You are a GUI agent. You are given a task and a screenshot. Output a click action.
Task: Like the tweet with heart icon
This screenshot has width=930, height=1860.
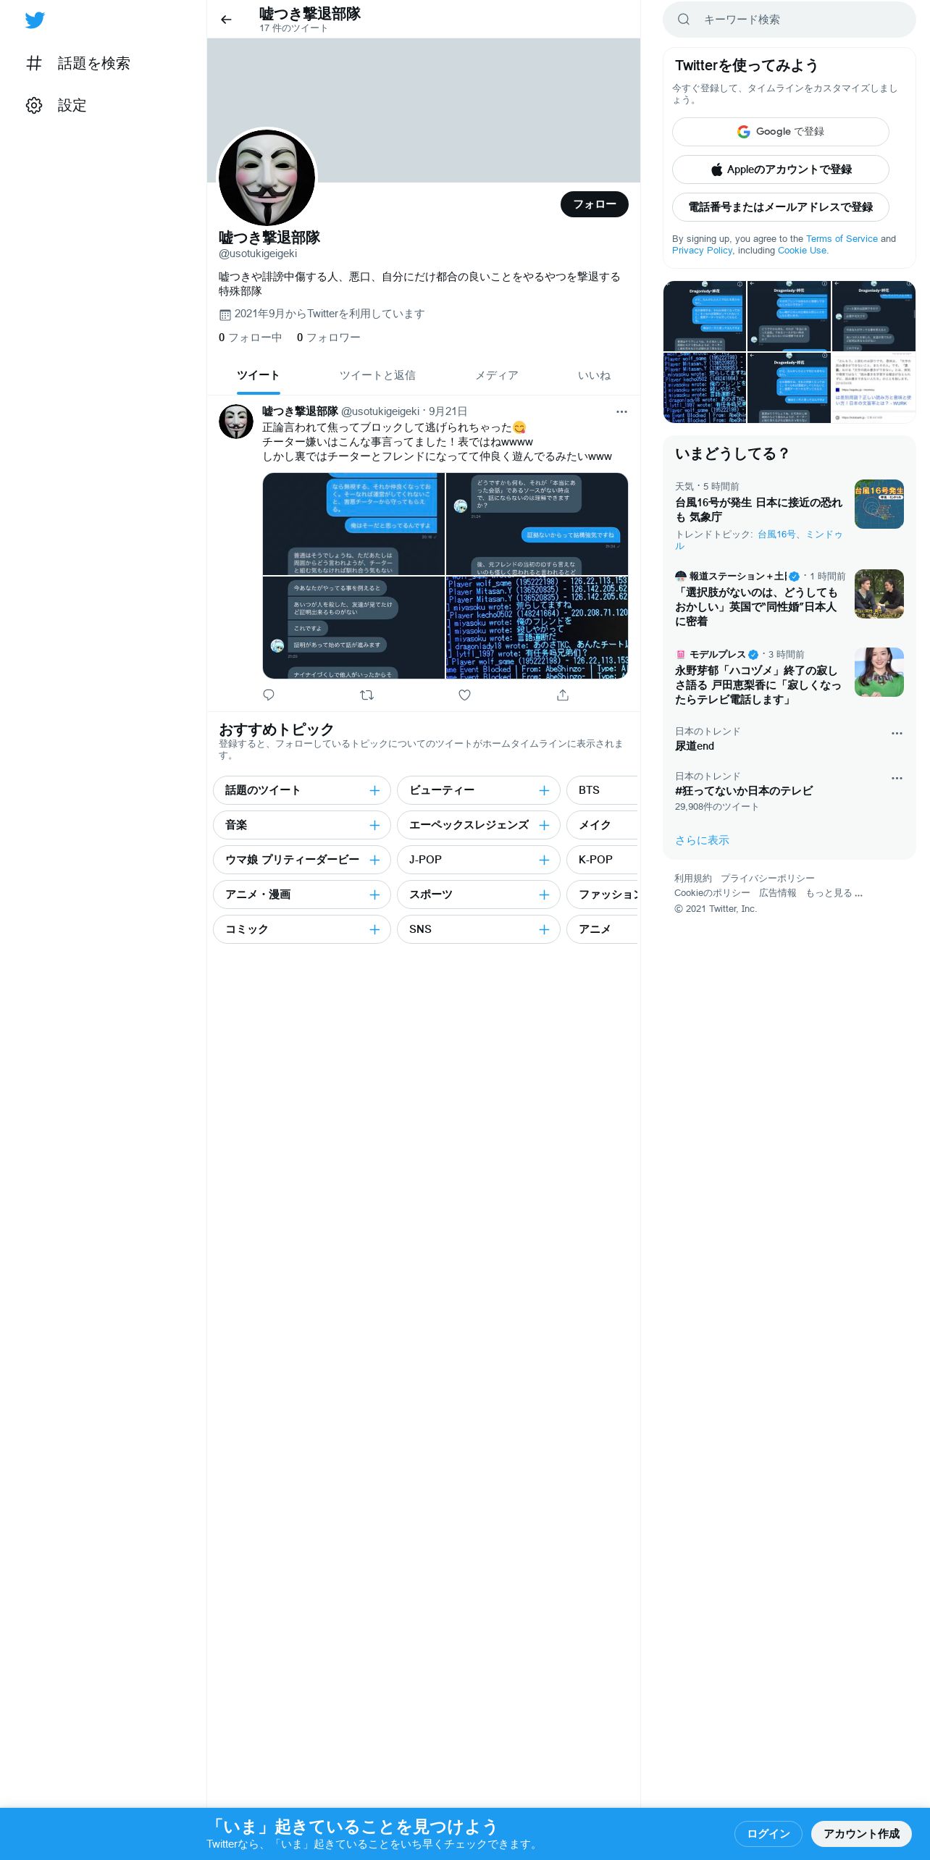[465, 695]
